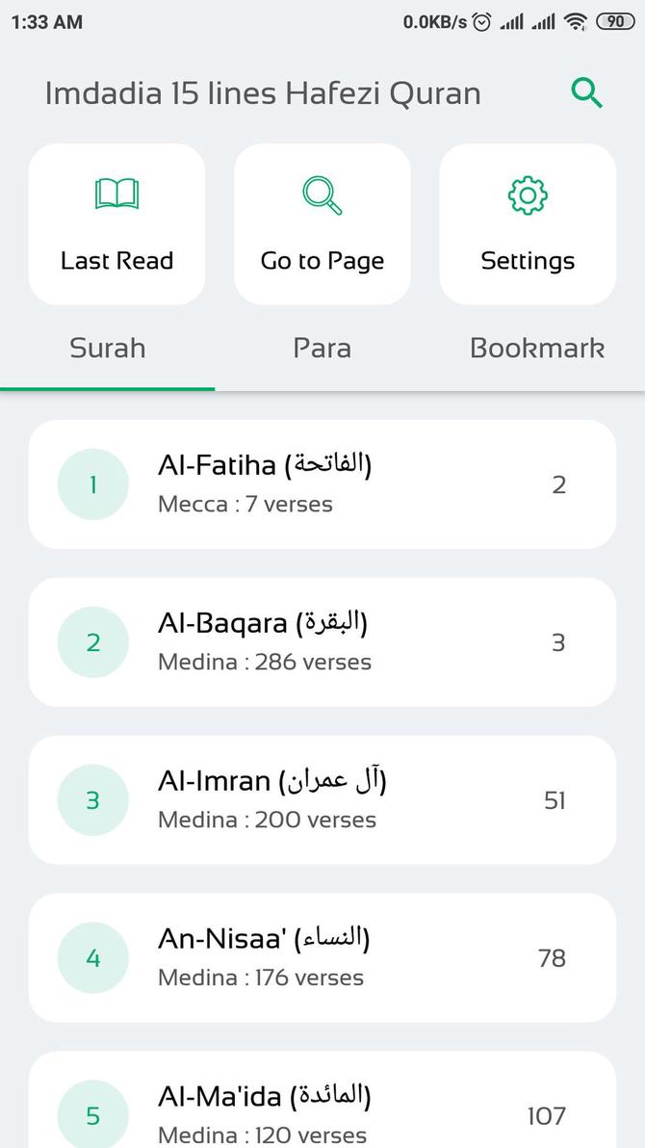This screenshot has height=1148, width=645.
Task: Select the Surah tab
Action: pos(107,349)
